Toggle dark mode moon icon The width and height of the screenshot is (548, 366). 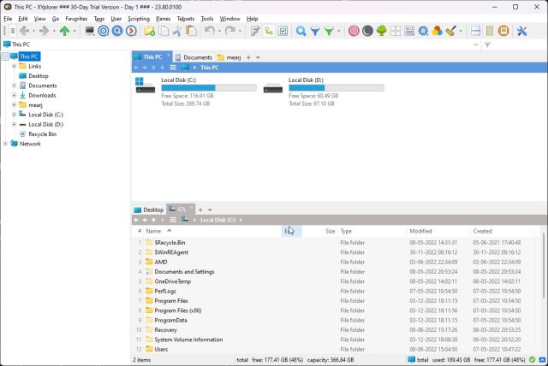coord(367,31)
